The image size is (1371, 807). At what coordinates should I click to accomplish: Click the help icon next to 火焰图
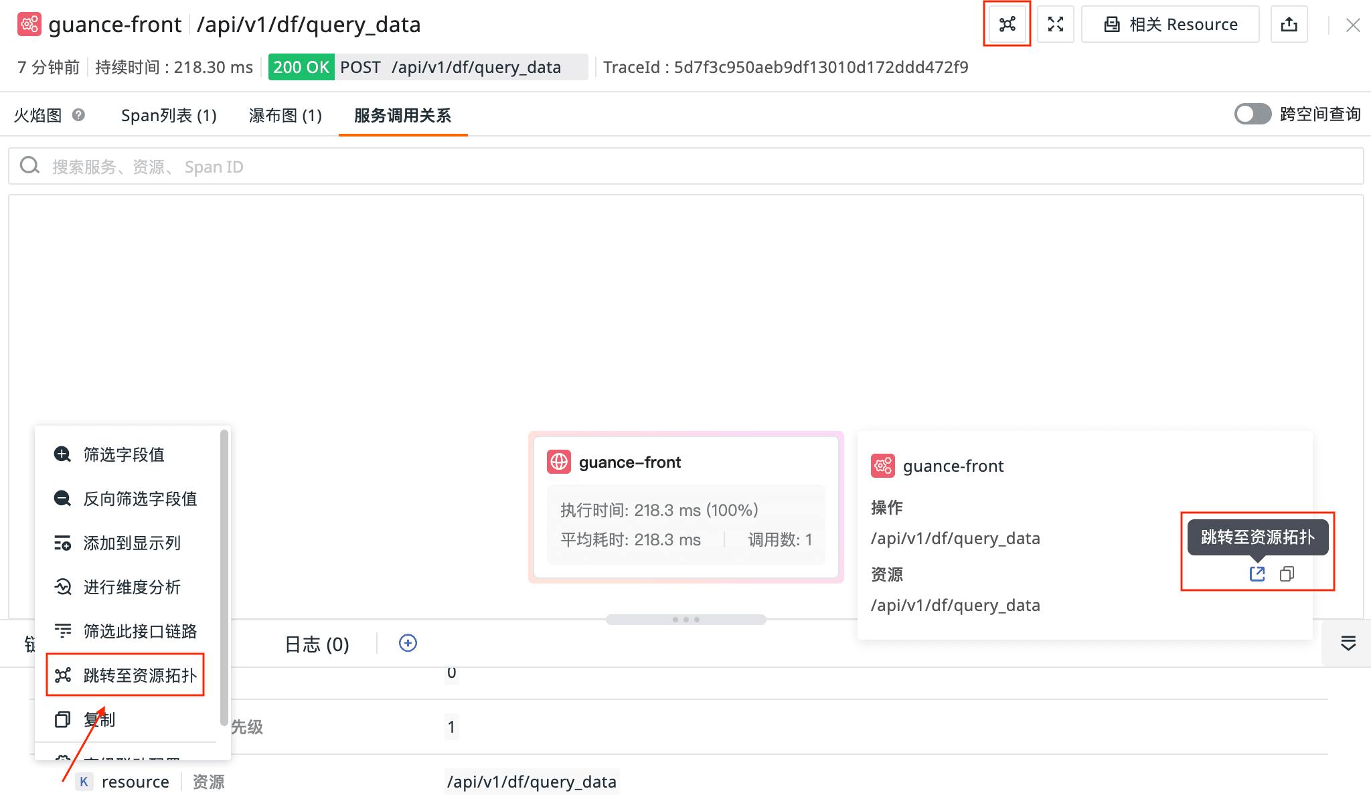(78, 114)
